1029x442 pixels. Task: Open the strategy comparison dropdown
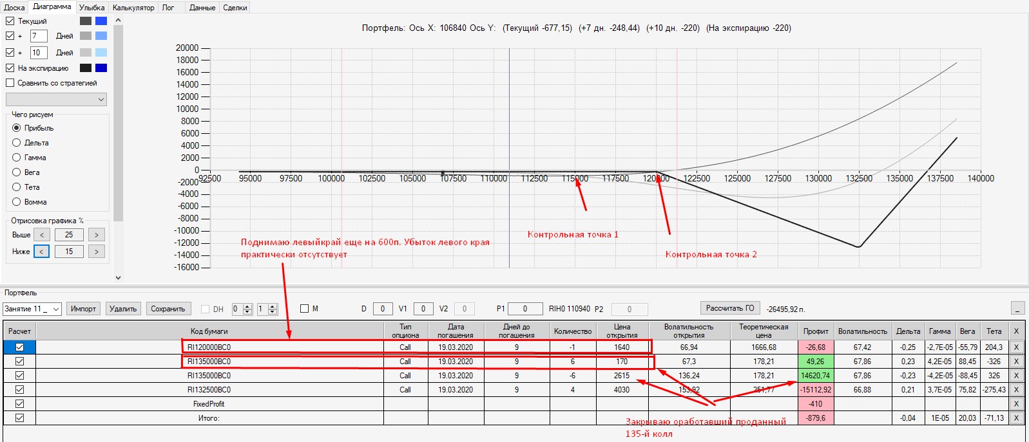(56, 99)
